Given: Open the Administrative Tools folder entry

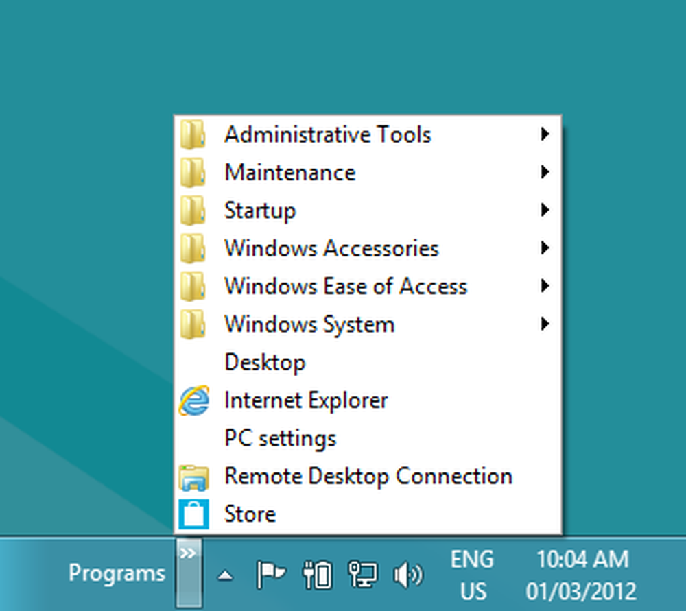Looking at the screenshot, I should coord(368,134).
